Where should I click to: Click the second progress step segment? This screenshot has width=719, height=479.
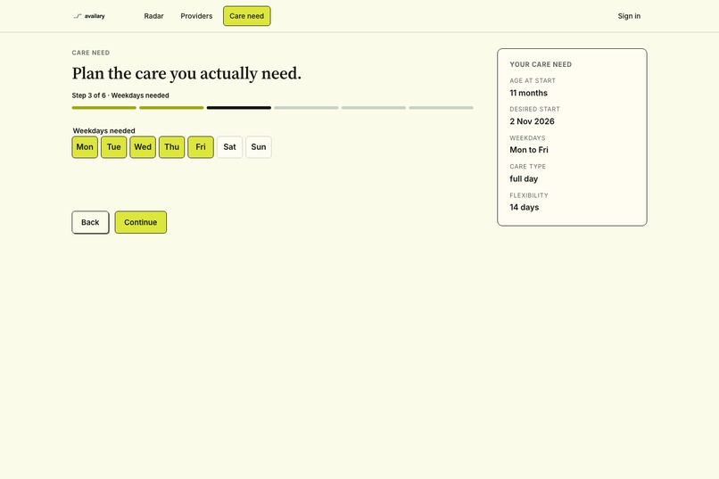pos(171,108)
